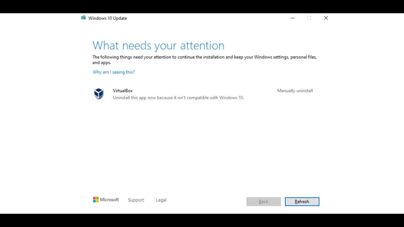The width and height of the screenshot is (404, 227).
Task: Close the Windows 10 Update window
Action: tap(326, 18)
